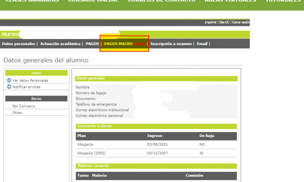The image size is (304, 182).
Task: Click the Comisión column header
Action: point(194,175)
